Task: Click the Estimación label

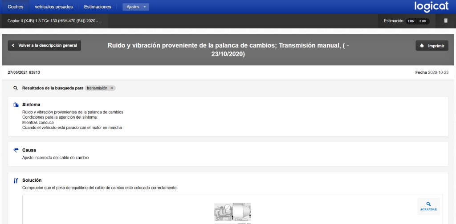Action: click(393, 21)
